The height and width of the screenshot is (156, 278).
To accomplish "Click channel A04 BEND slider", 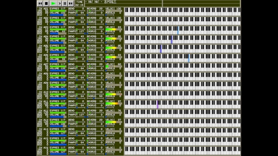I will point(76,39).
